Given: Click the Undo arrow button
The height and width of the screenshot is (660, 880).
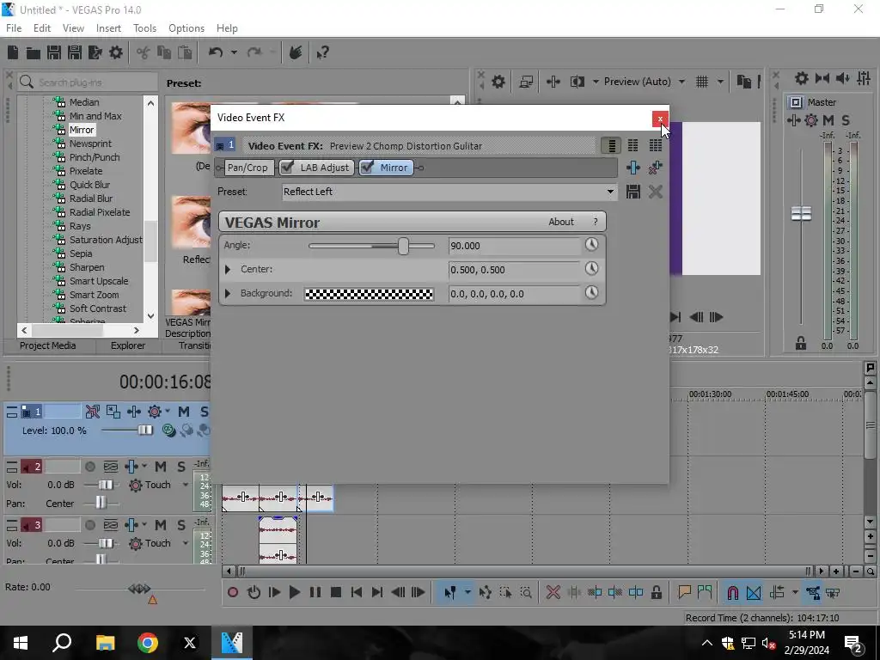Looking at the screenshot, I should (x=216, y=52).
